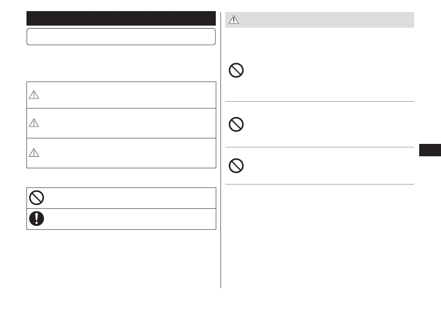Click the empty legend row beside the prohibition symbol
The image size is (441, 310).
128,198
